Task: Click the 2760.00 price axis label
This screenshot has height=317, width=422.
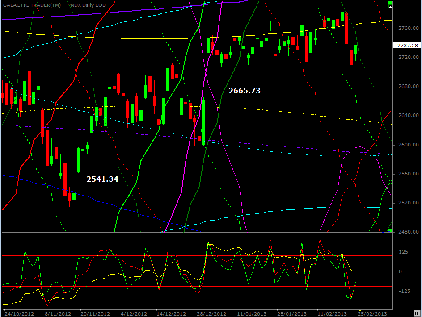Action: (408, 28)
